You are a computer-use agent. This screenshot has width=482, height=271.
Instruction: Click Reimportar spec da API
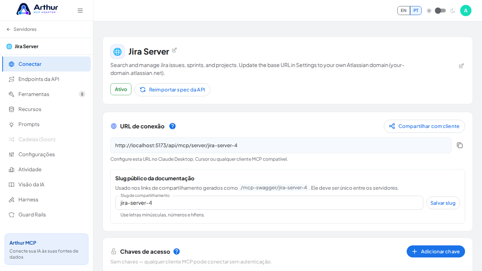172,90
